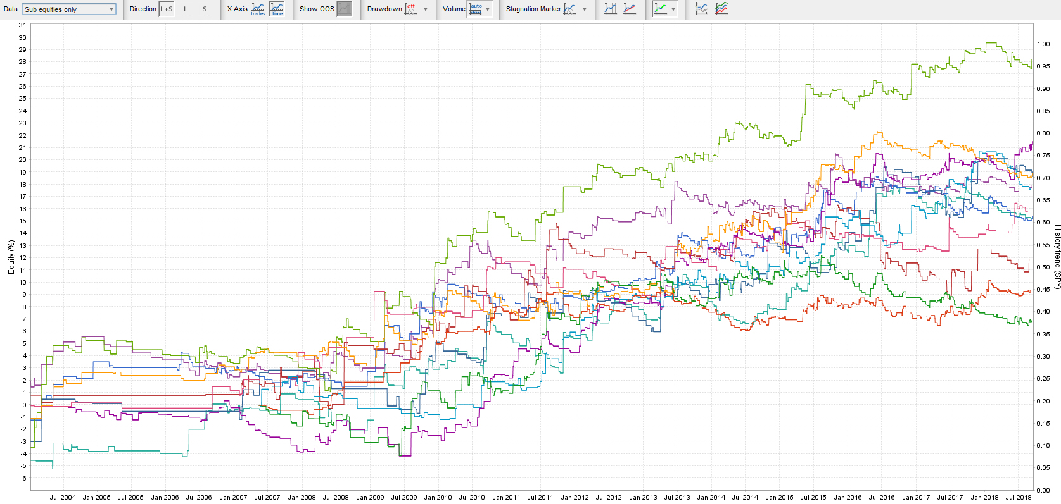The width and height of the screenshot is (1061, 504).
Task: Click the dashed comparison chart icon
Action: pyautogui.click(x=701, y=9)
